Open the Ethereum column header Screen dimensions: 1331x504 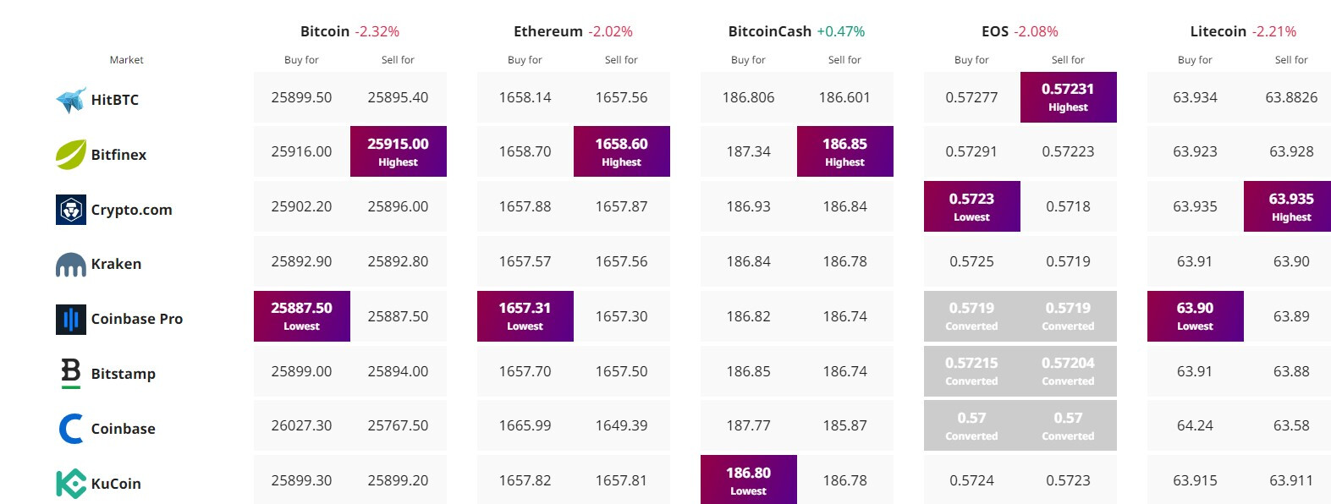click(x=548, y=31)
